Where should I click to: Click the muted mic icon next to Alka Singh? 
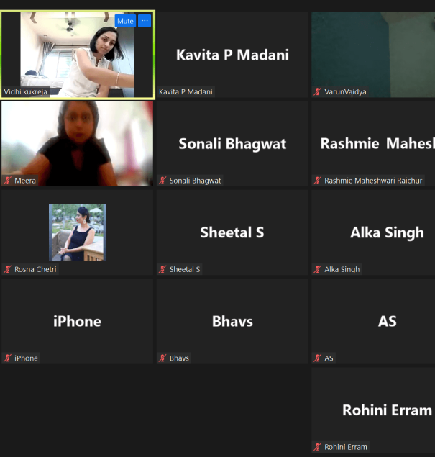point(317,269)
